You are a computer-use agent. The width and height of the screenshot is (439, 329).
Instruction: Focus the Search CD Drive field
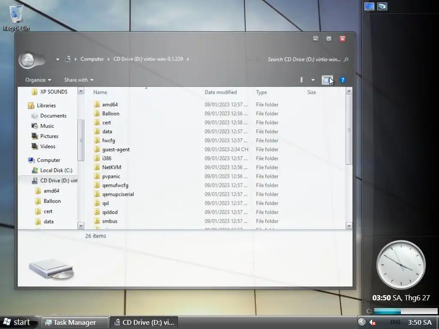click(304, 59)
